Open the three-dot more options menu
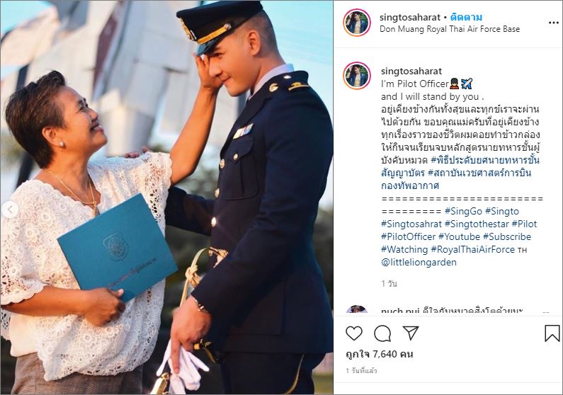The width and height of the screenshot is (563, 395). (553, 23)
